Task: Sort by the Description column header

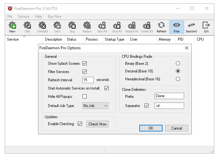Action: (54, 39)
